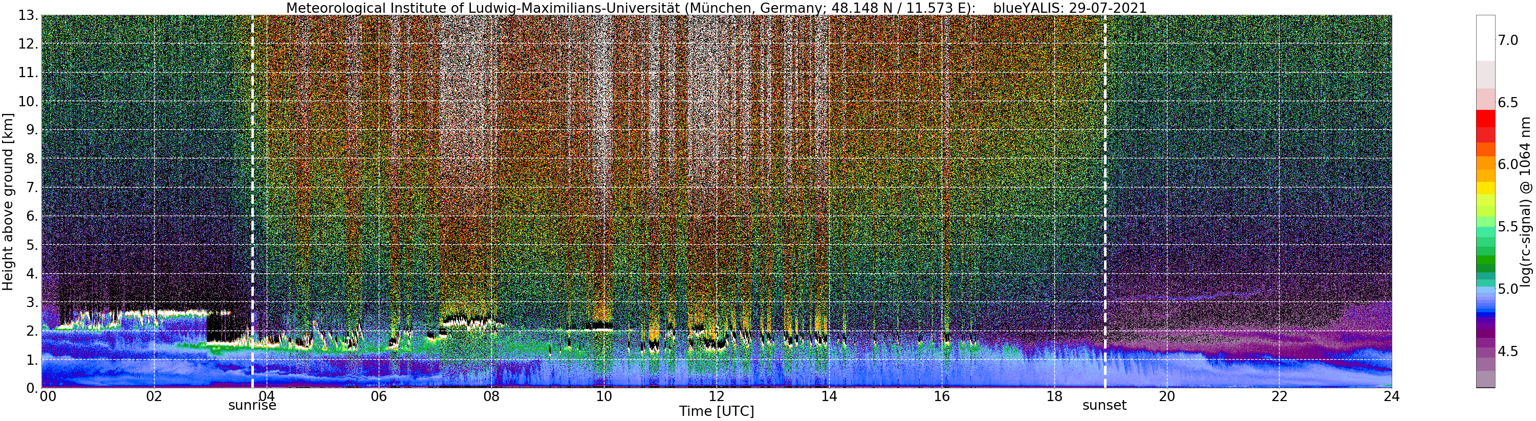Click the grey-purple bottom segment of the colorbar
This screenshot has width=1536, height=421.
(1485, 379)
